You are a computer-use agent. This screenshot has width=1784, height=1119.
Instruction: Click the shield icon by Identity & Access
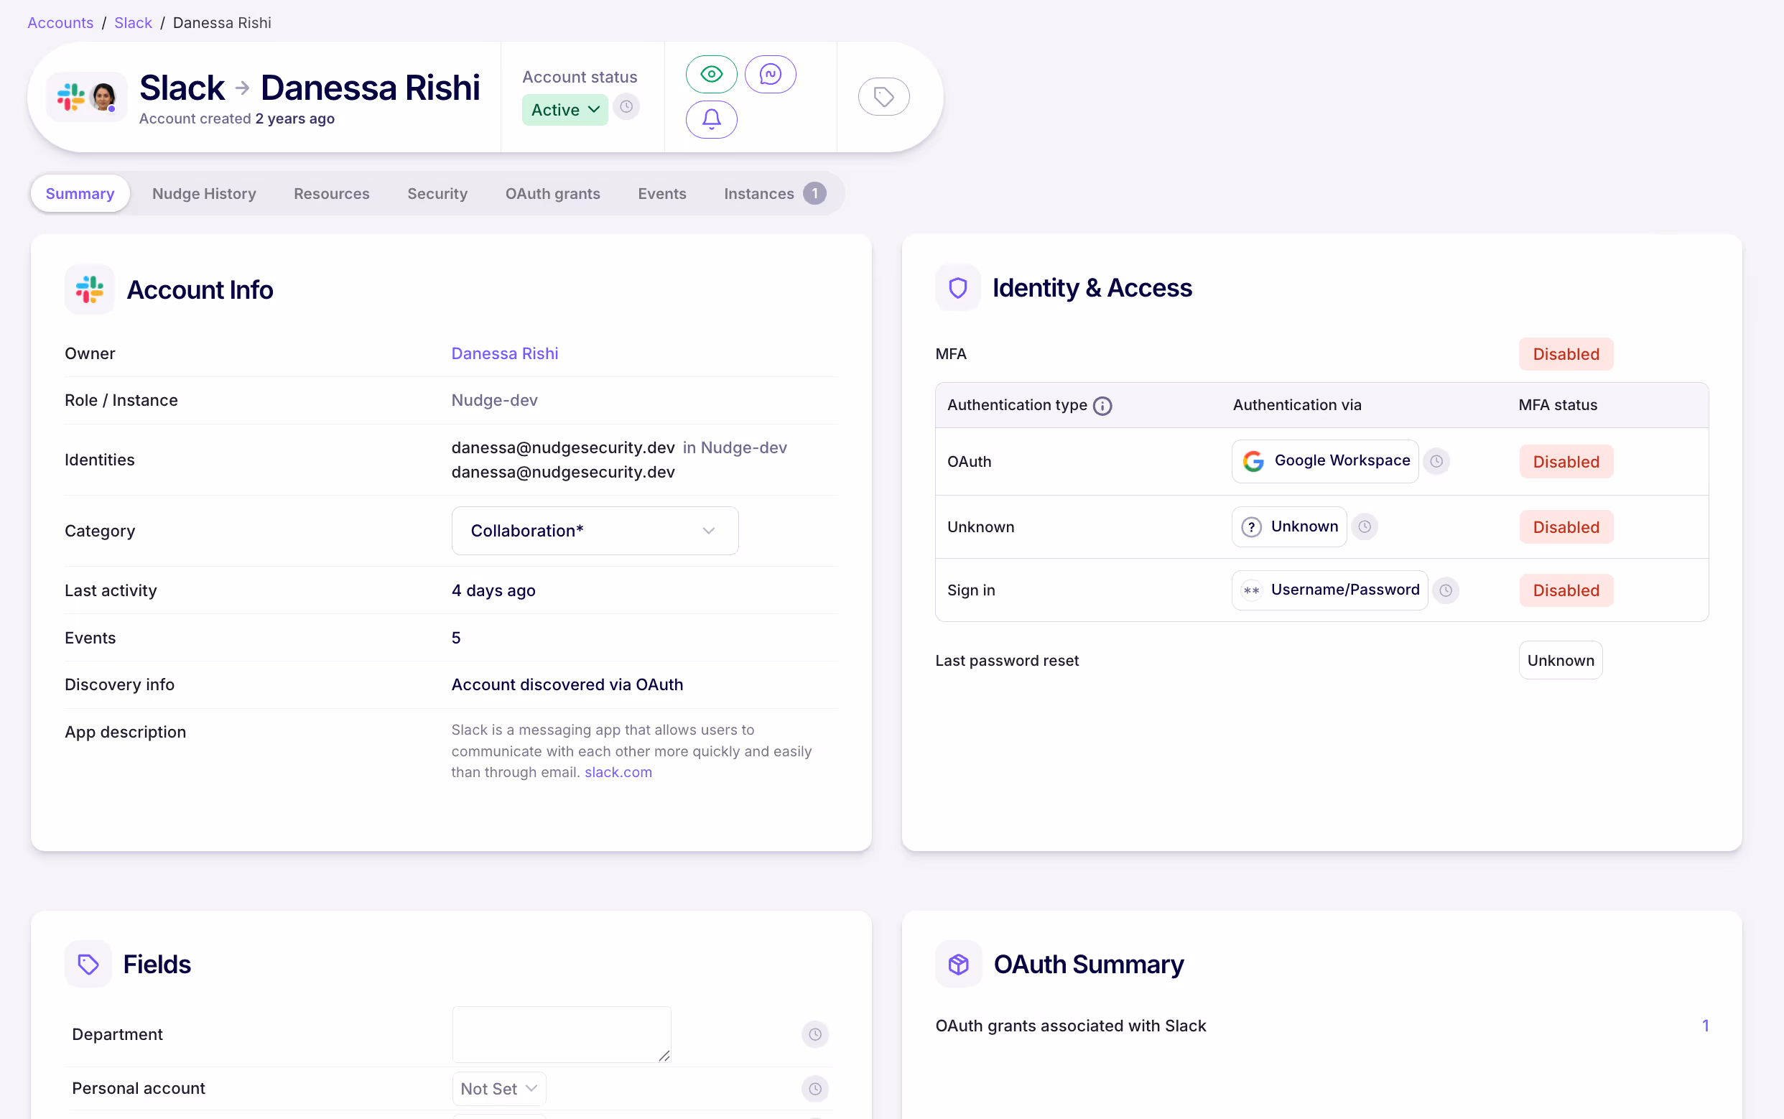957,288
